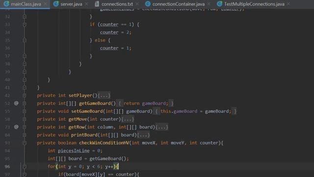Click the 'getMove' method name
The height and width of the screenshot is (177, 314).
pos(78,119)
